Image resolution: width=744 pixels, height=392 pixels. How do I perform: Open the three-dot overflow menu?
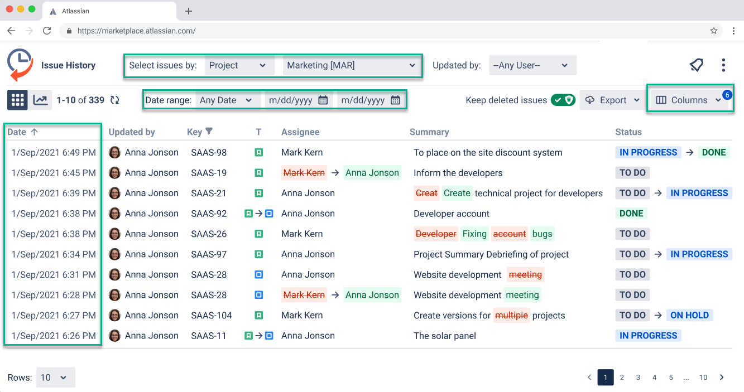click(723, 65)
